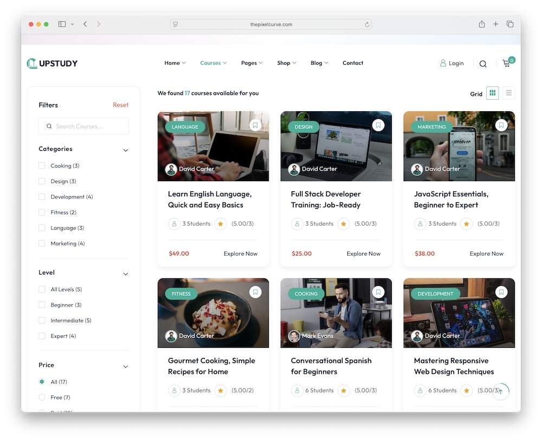The height and width of the screenshot is (440, 542).
Task: Explore Now for the $49.00 course
Action: coord(240,253)
